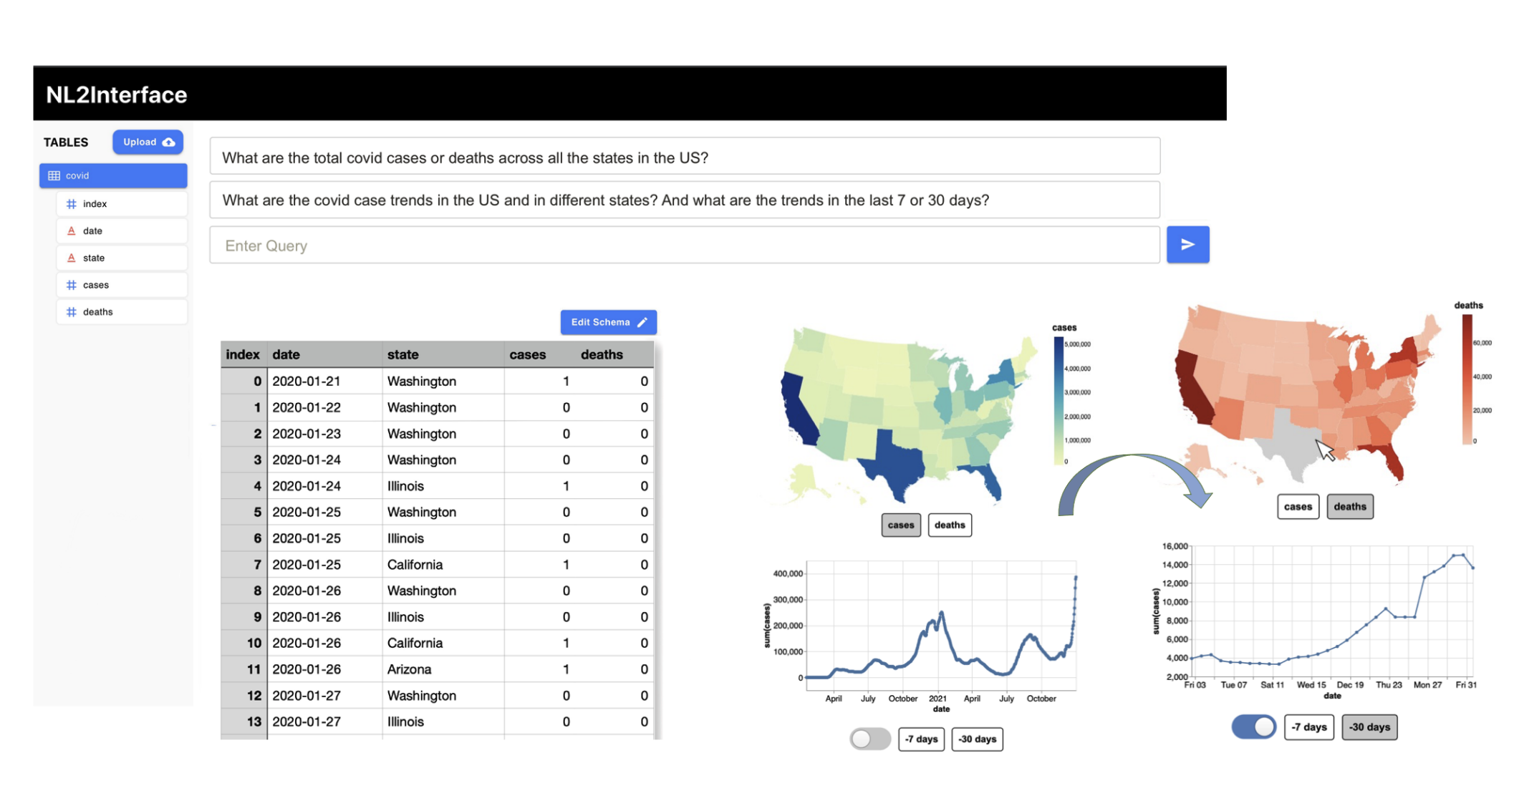Click the numeric type icon beside cases

(71, 285)
